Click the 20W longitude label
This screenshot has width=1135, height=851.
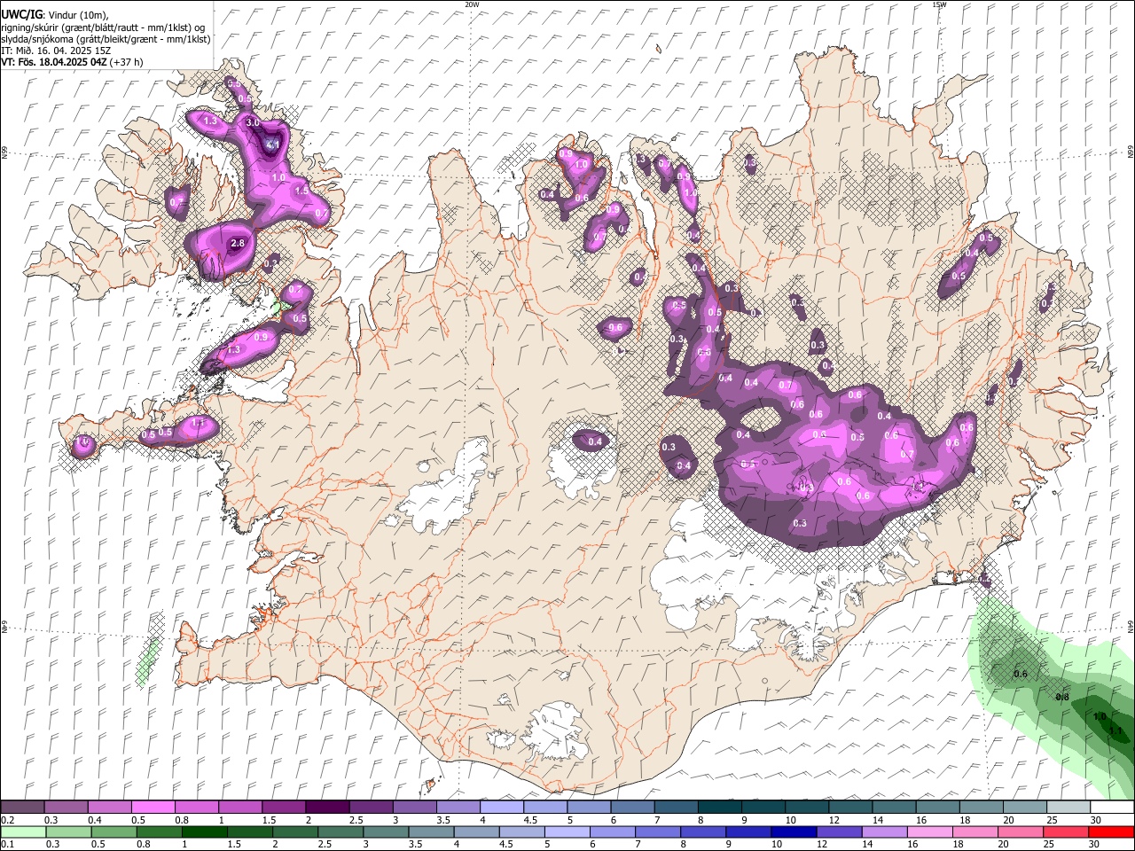pyautogui.click(x=473, y=4)
